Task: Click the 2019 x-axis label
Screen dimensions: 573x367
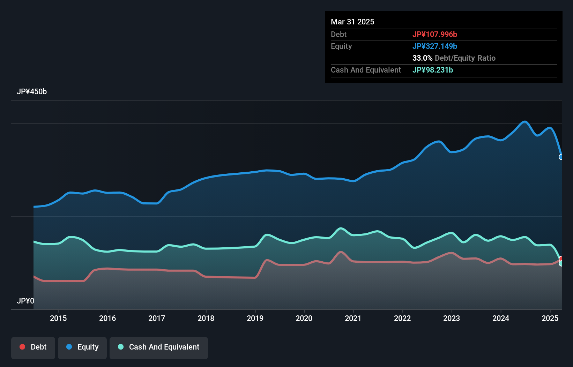Action: coord(255,318)
